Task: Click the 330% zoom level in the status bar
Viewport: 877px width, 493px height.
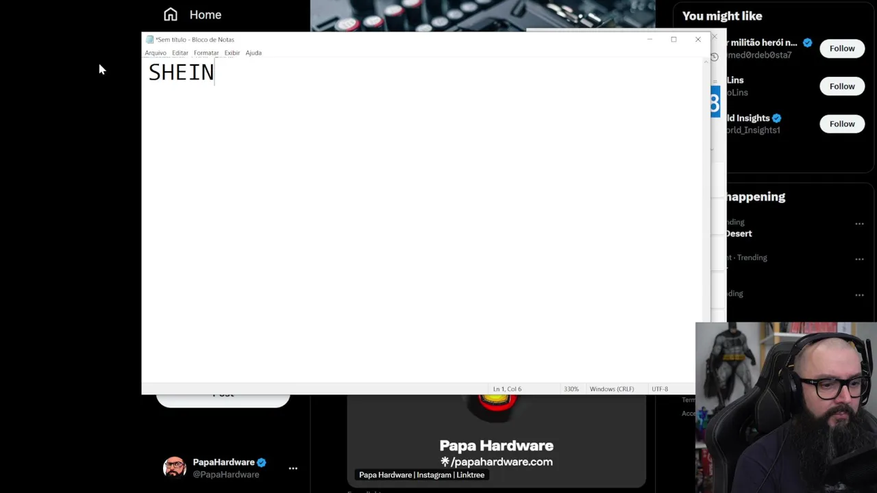Action: click(x=571, y=389)
